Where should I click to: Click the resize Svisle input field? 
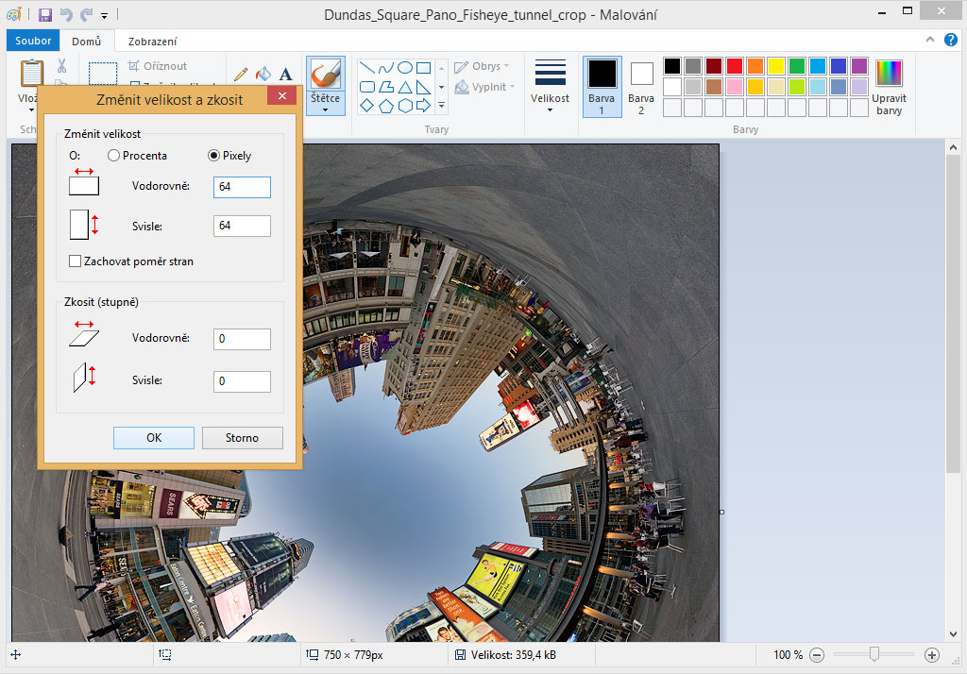(x=242, y=226)
